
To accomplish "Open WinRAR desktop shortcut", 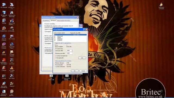I will tap(4, 76).
